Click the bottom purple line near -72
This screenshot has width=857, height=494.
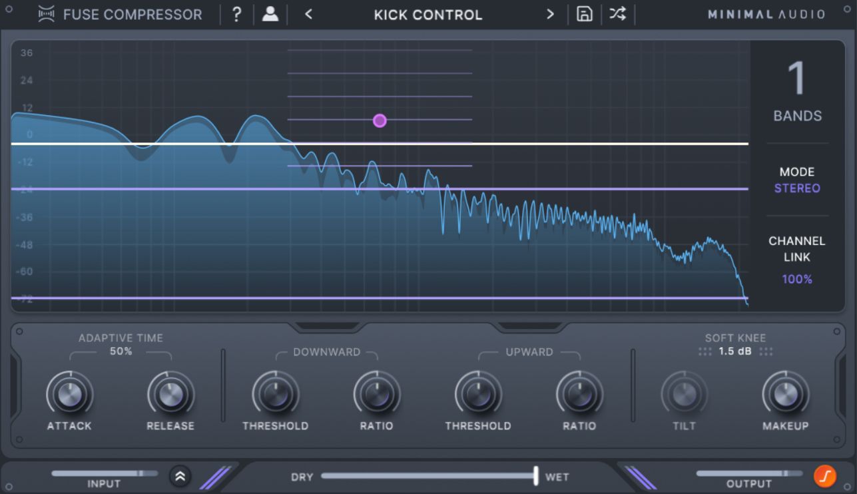380,298
